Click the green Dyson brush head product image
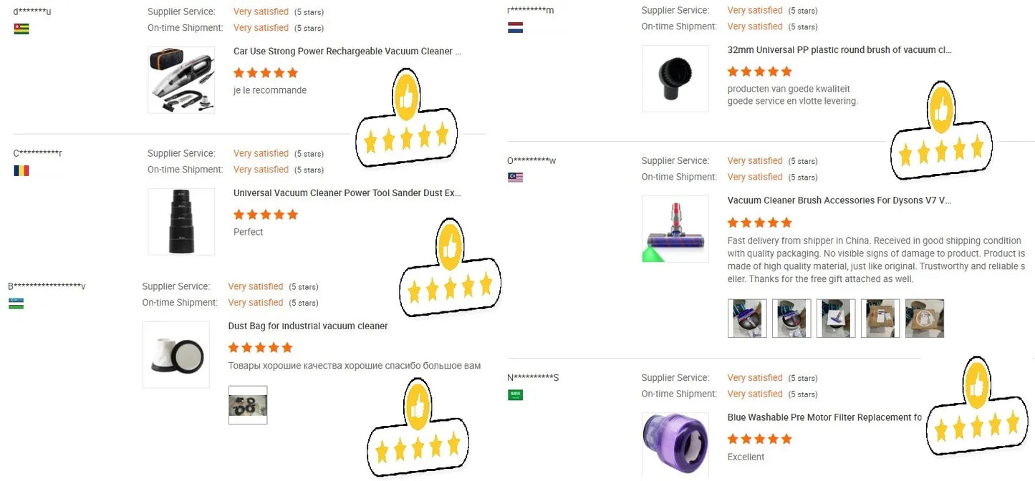Screen dimensions: 1035x481 click(x=675, y=228)
